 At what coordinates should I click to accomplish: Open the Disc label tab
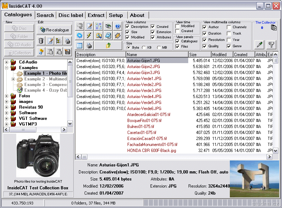click(71, 15)
